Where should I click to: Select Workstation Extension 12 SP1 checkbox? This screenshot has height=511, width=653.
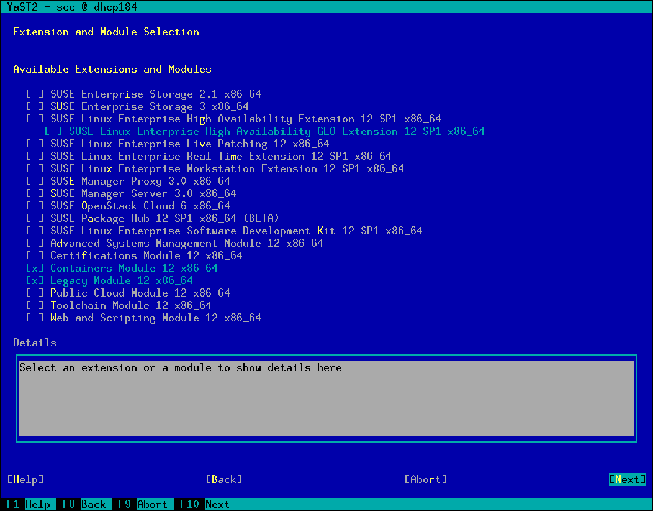[35, 169]
